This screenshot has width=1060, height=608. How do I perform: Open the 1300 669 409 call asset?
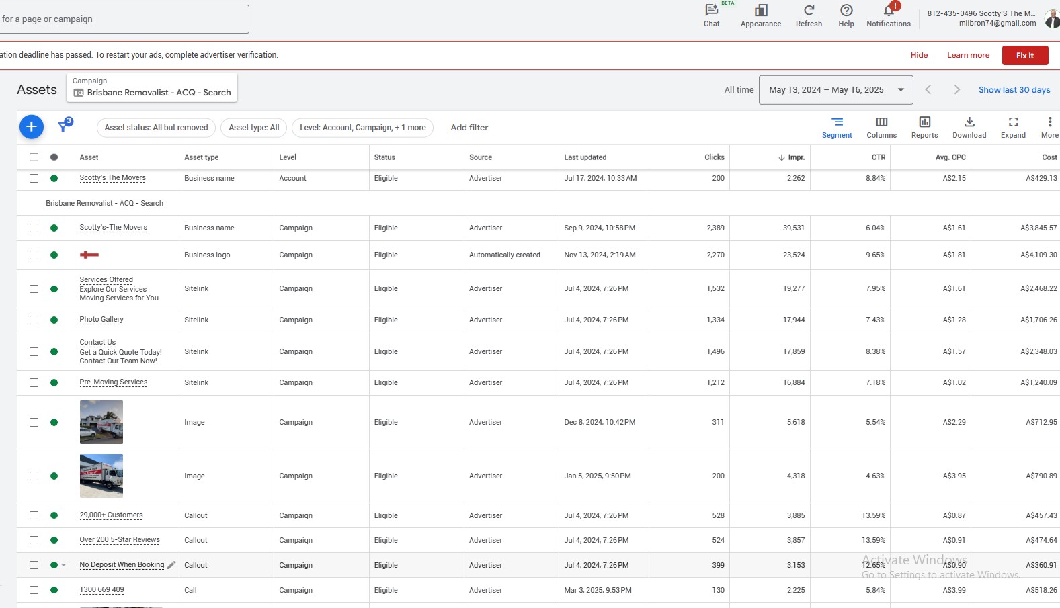point(101,590)
